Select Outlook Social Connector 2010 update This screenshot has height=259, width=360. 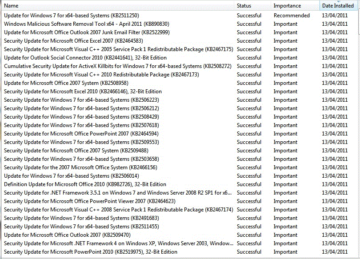(x=85, y=58)
